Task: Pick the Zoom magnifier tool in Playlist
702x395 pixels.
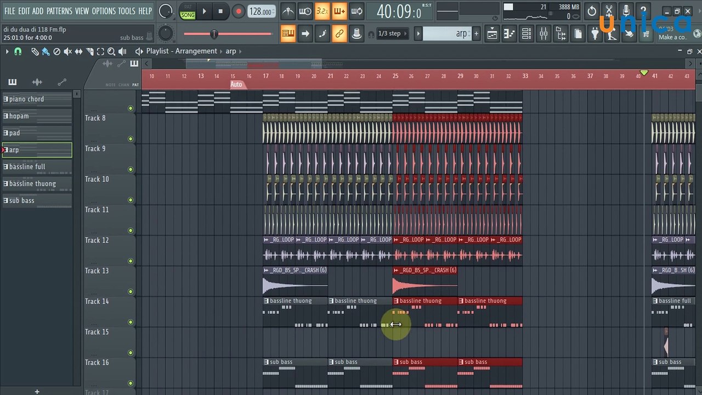Action: click(x=111, y=52)
